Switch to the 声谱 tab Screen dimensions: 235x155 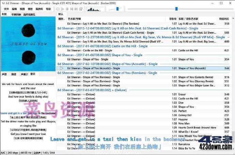(x=4, y=74)
